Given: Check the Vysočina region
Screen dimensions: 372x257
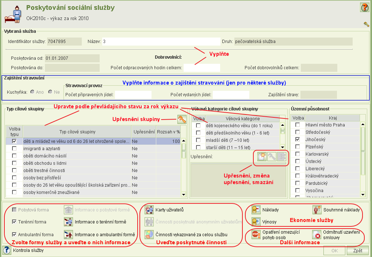Looking at the screenshot, I should click(x=298, y=190).
